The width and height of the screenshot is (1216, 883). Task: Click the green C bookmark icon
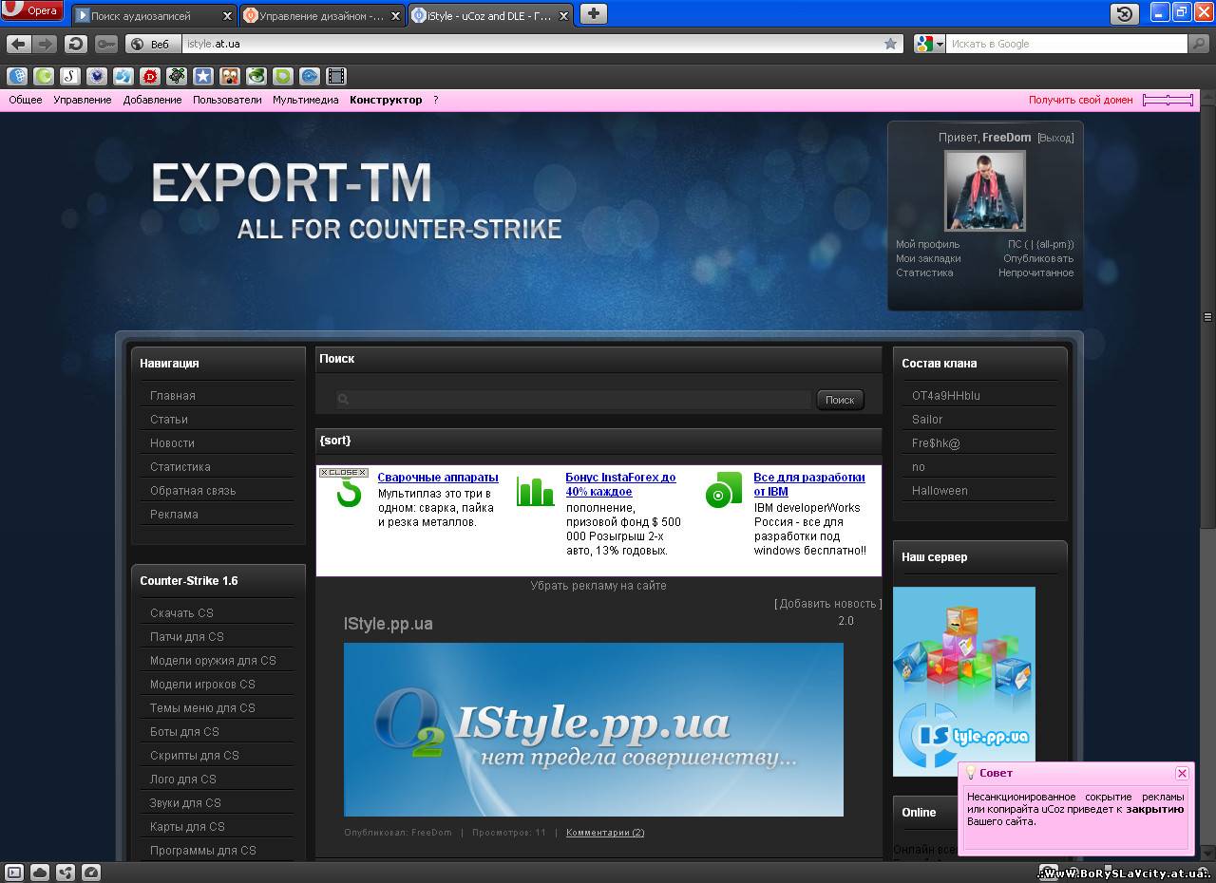point(44,77)
